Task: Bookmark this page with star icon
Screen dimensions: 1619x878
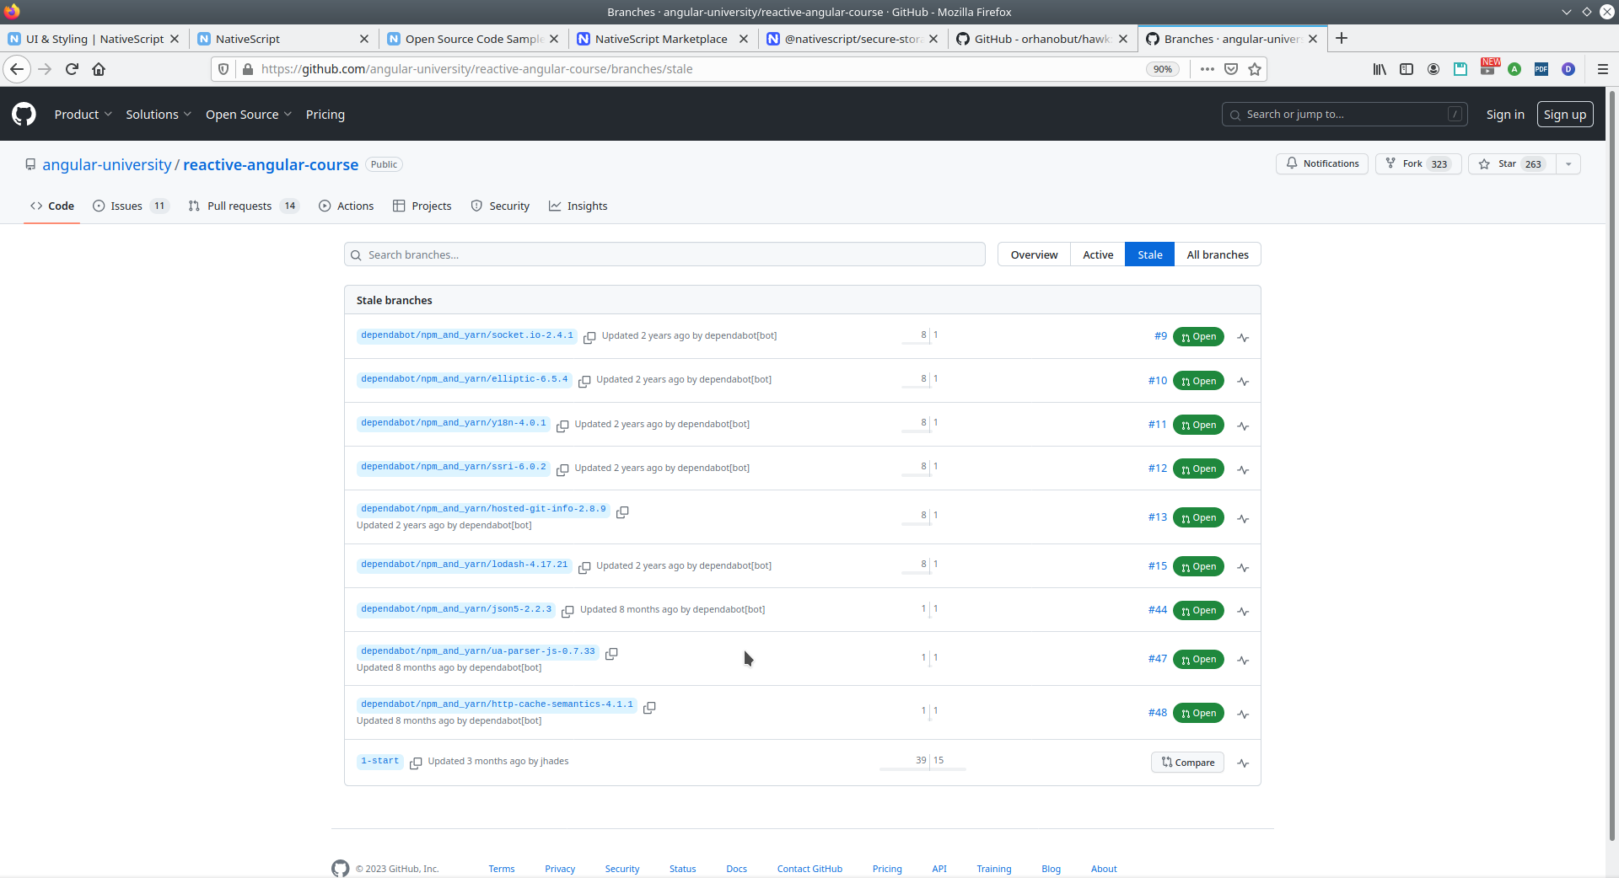Action: [1255, 69]
